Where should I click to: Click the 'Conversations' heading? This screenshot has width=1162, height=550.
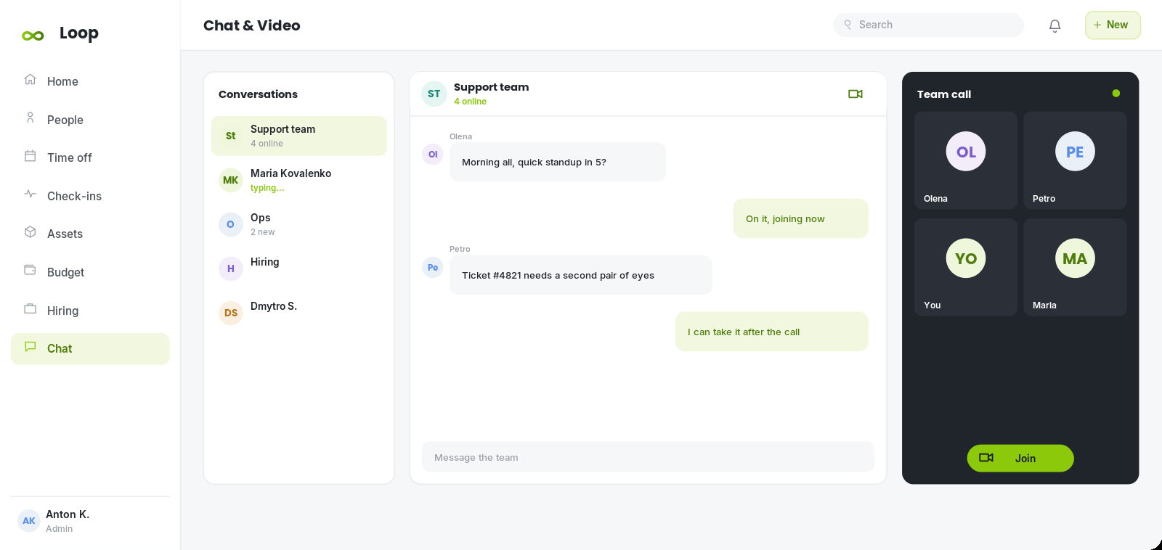tap(258, 94)
